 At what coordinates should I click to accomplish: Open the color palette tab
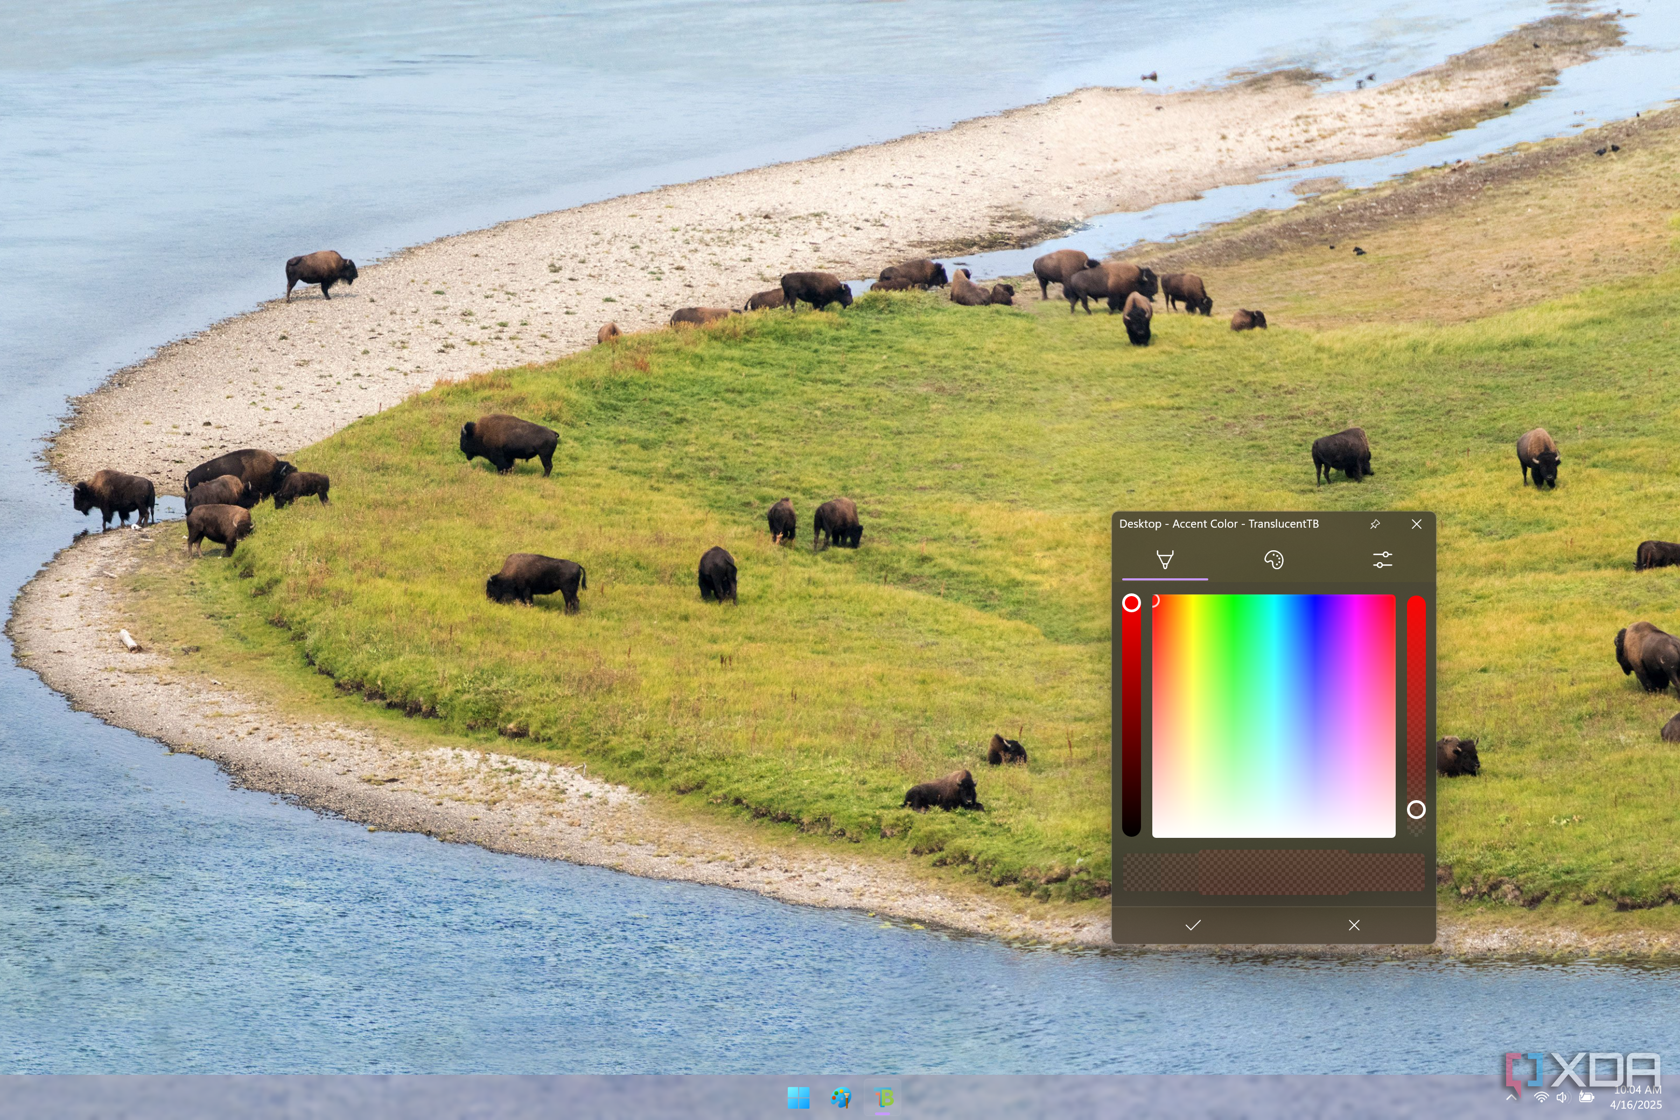pyautogui.click(x=1273, y=559)
